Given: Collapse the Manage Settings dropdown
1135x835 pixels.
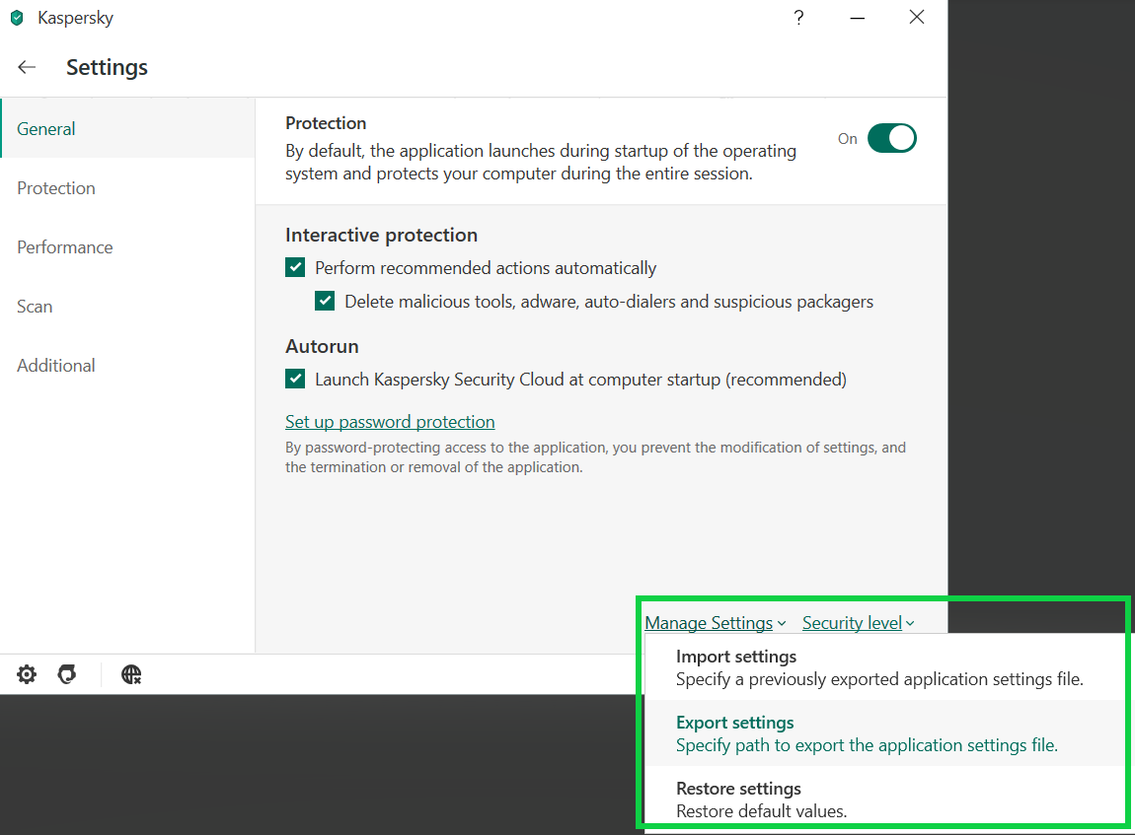Looking at the screenshot, I should click(x=715, y=623).
